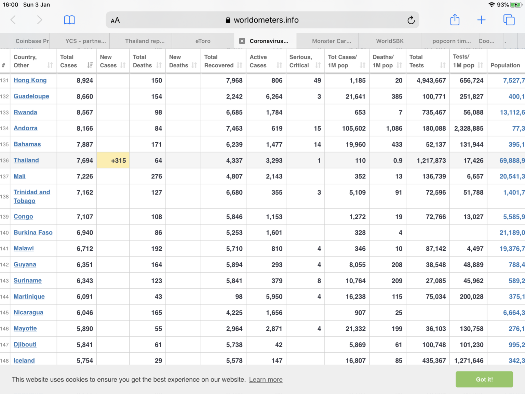Open the Trinidad and Tobago link
The height and width of the screenshot is (394, 525).
point(32,196)
